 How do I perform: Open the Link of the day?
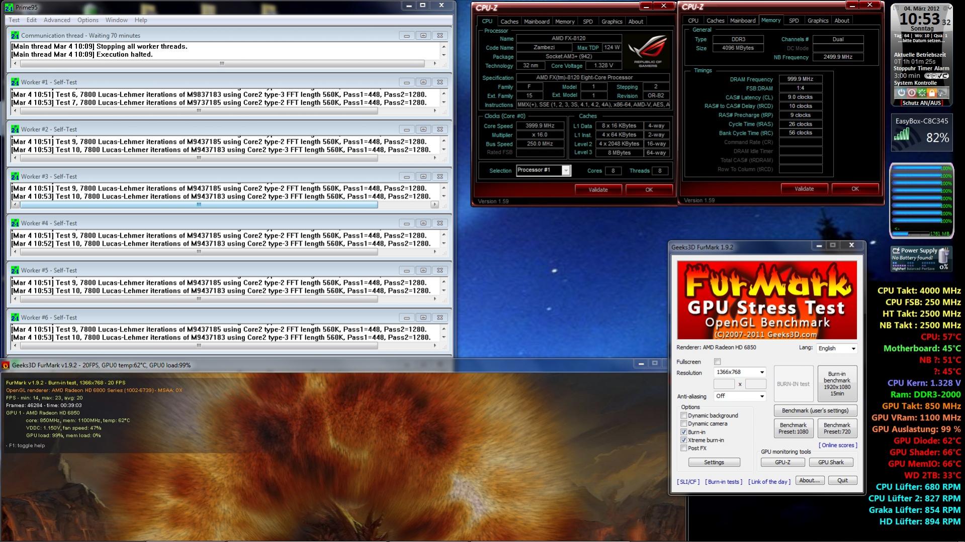(769, 482)
